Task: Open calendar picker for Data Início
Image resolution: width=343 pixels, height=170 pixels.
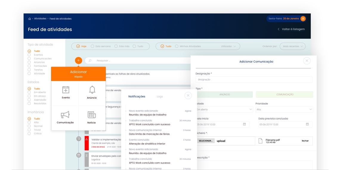Action: coord(244,124)
